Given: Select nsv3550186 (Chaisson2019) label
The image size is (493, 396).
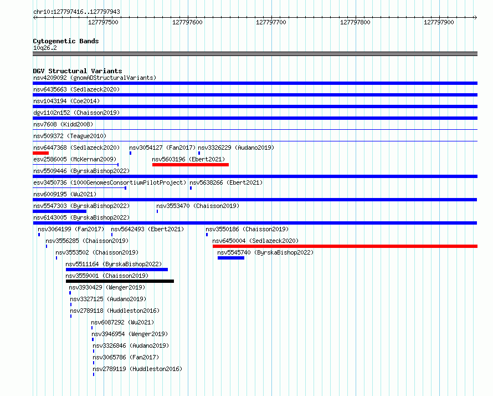Looking at the screenshot, I should tap(247, 229).
